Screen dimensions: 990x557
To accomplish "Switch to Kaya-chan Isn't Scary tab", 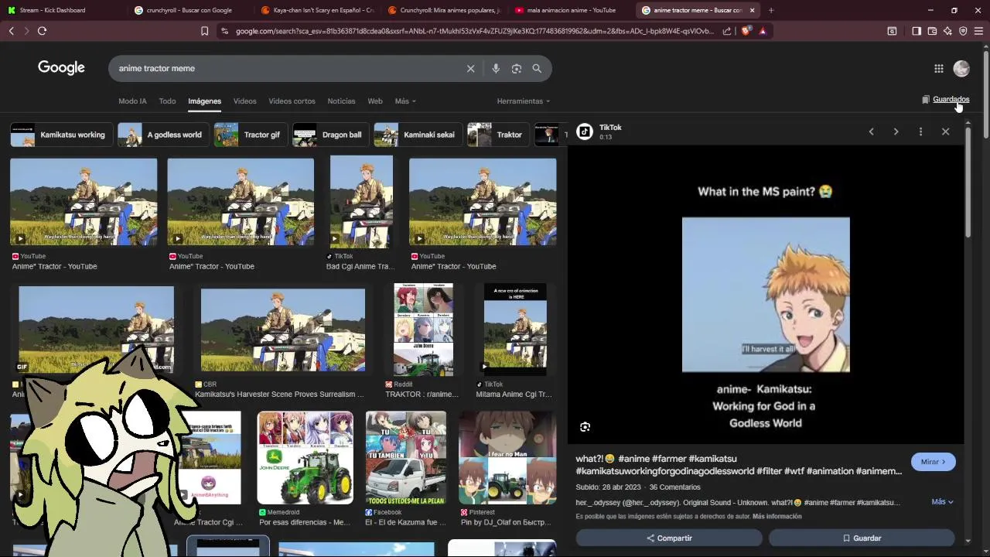I will coord(317,10).
